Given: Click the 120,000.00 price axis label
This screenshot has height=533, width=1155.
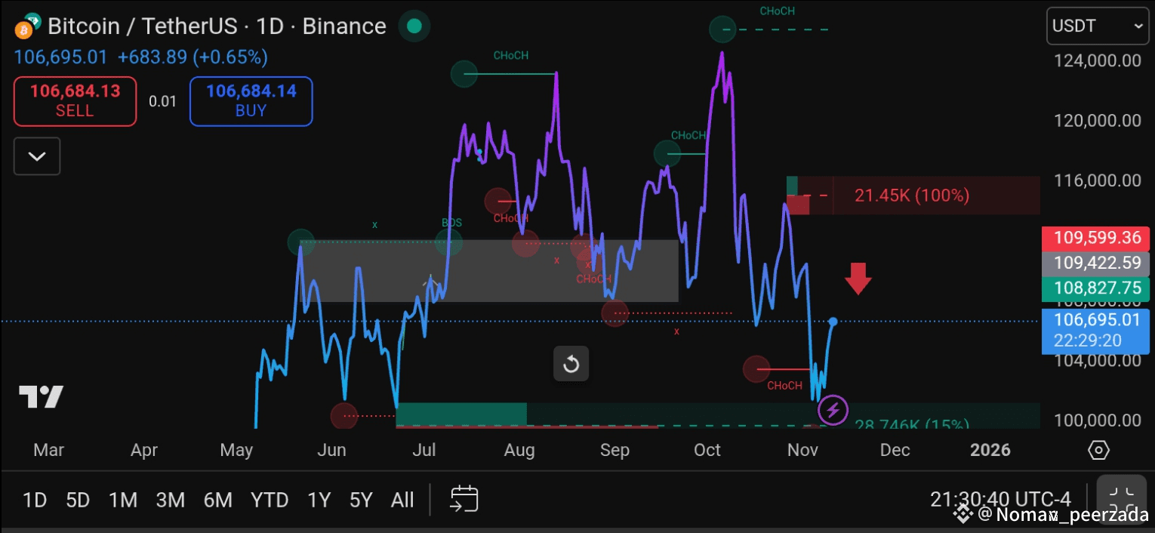Looking at the screenshot, I should (1097, 121).
